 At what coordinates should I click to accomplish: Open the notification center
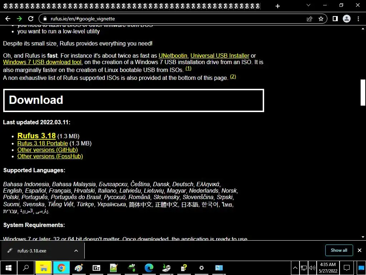(347, 268)
